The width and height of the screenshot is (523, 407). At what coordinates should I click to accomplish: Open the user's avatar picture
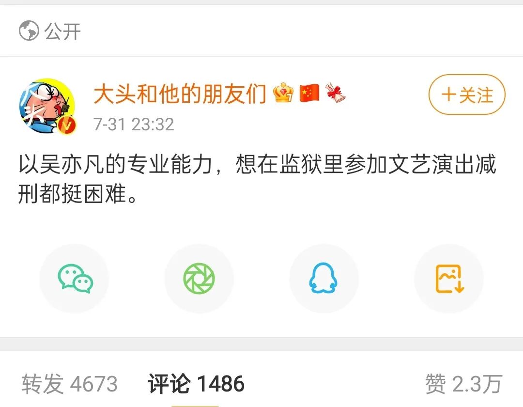[47, 106]
